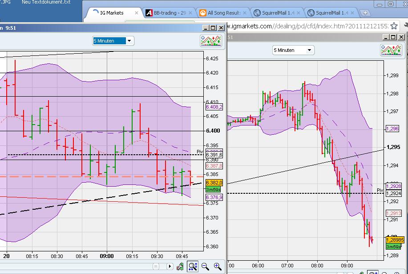Image resolution: width=408 pixels, height=274 pixels.
Task: Close the IG Markets tab
Action: pyautogui.click(x=136, y=13)
